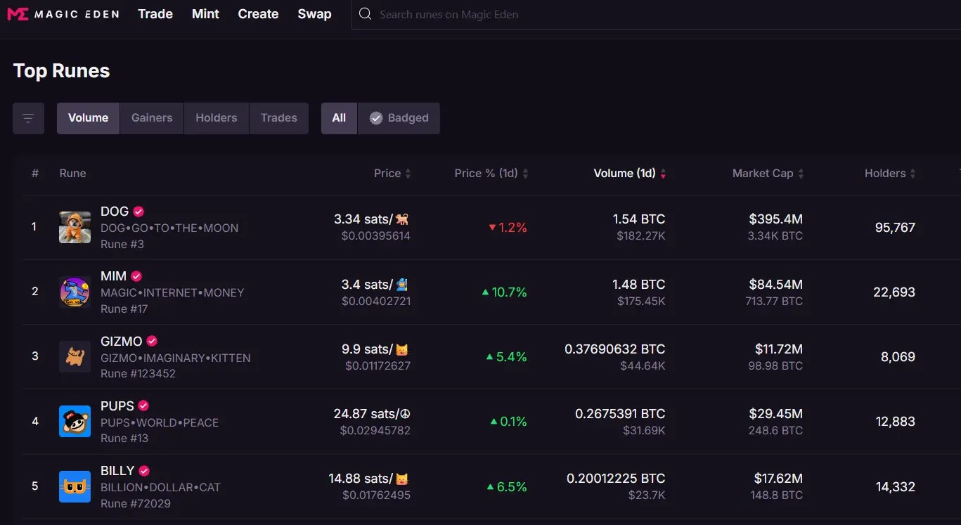Click GIZMO•IMAGINARY•KITTEN text
Image resolution: width=961 pixels, height=525 pixels.
pos(176,358)
